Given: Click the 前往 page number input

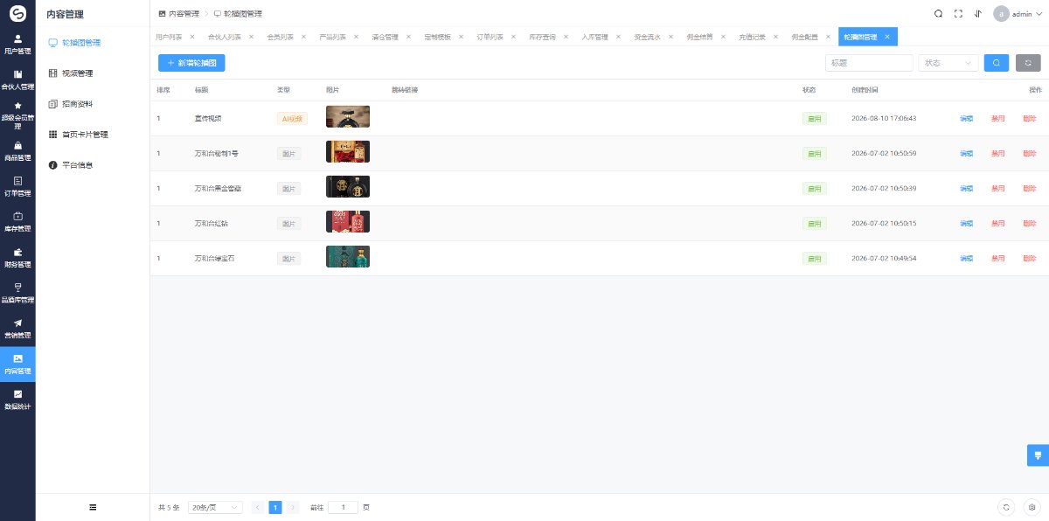Looking at the screenshot, I should click(343, 507).
